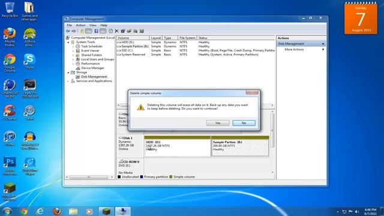384x216 pixels.
Task: Open the View menu
Action: pos(93,25)
